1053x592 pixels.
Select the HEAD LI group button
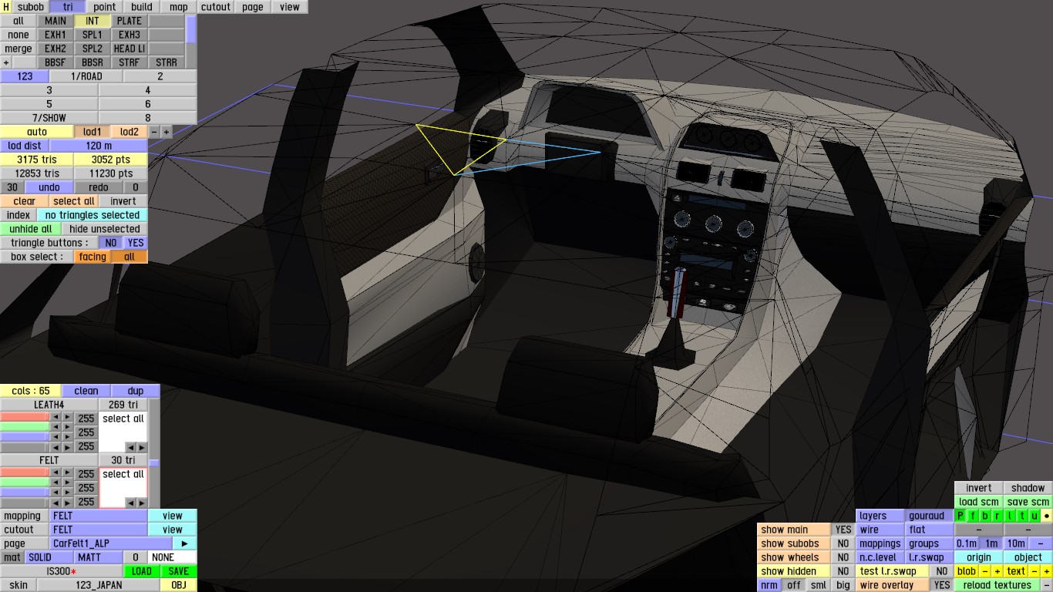[130, 49]
